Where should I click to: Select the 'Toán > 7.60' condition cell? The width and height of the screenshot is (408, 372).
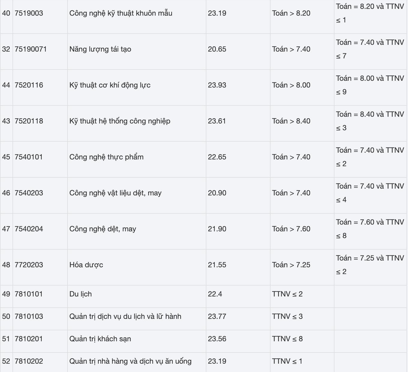[291, 229]
